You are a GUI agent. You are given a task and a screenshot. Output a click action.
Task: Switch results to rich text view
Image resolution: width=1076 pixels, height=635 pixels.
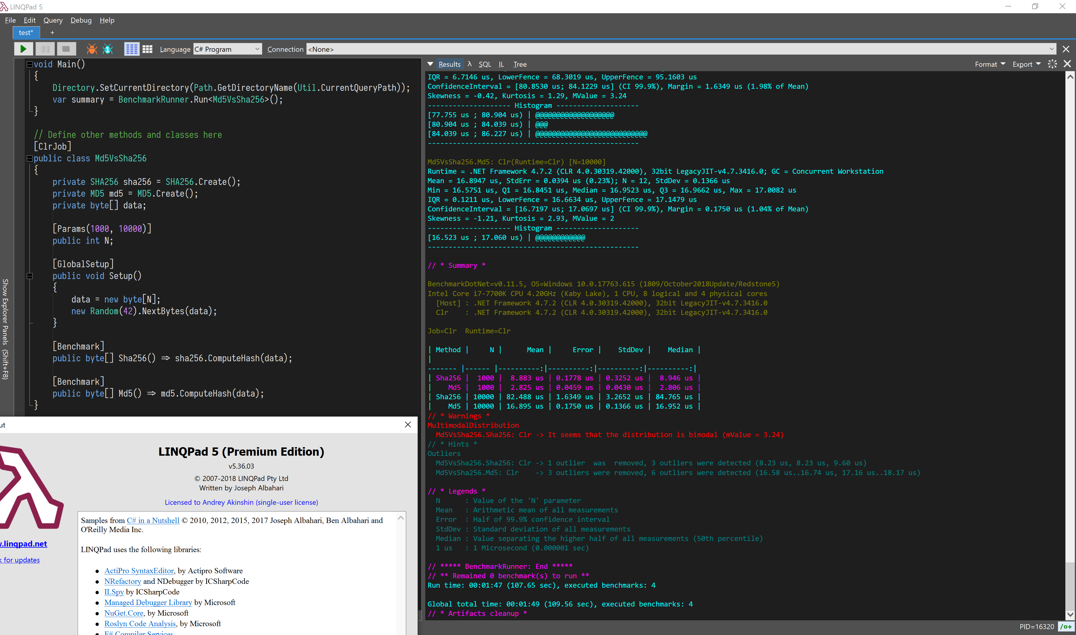click(132, 49)
